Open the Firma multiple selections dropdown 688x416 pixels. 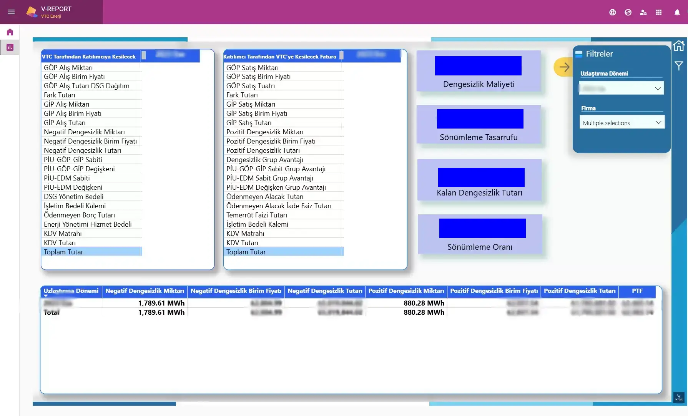tap(621, 123)
